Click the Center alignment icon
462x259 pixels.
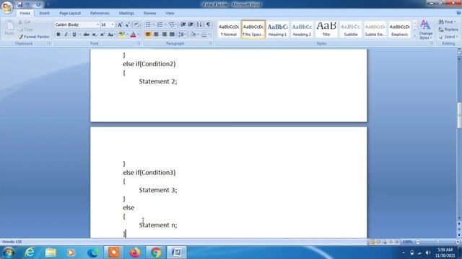tap(156, 35)
